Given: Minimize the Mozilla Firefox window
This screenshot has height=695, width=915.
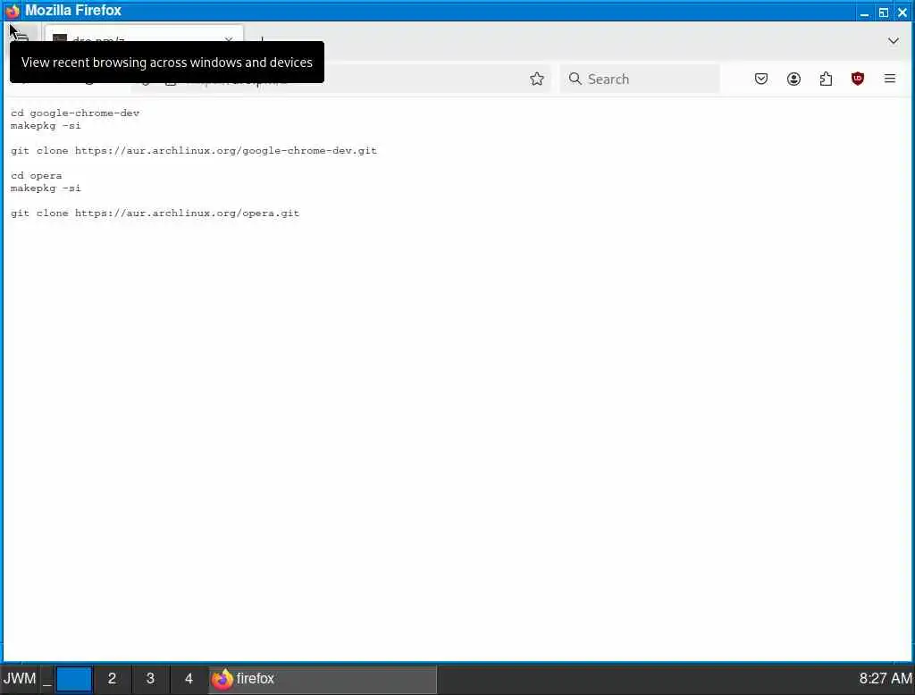Looking at the screenshot, I should [864, 13].
